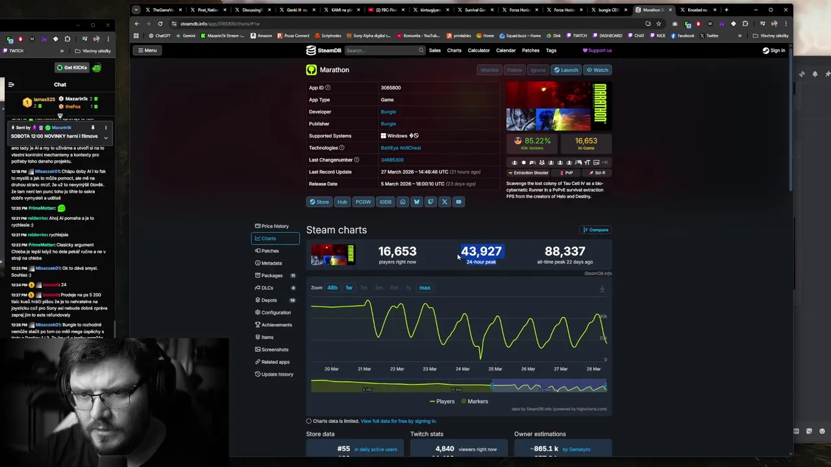831x467 pixels.
Task: Open DLCs in sidebar
Action: tap(275, 288)
